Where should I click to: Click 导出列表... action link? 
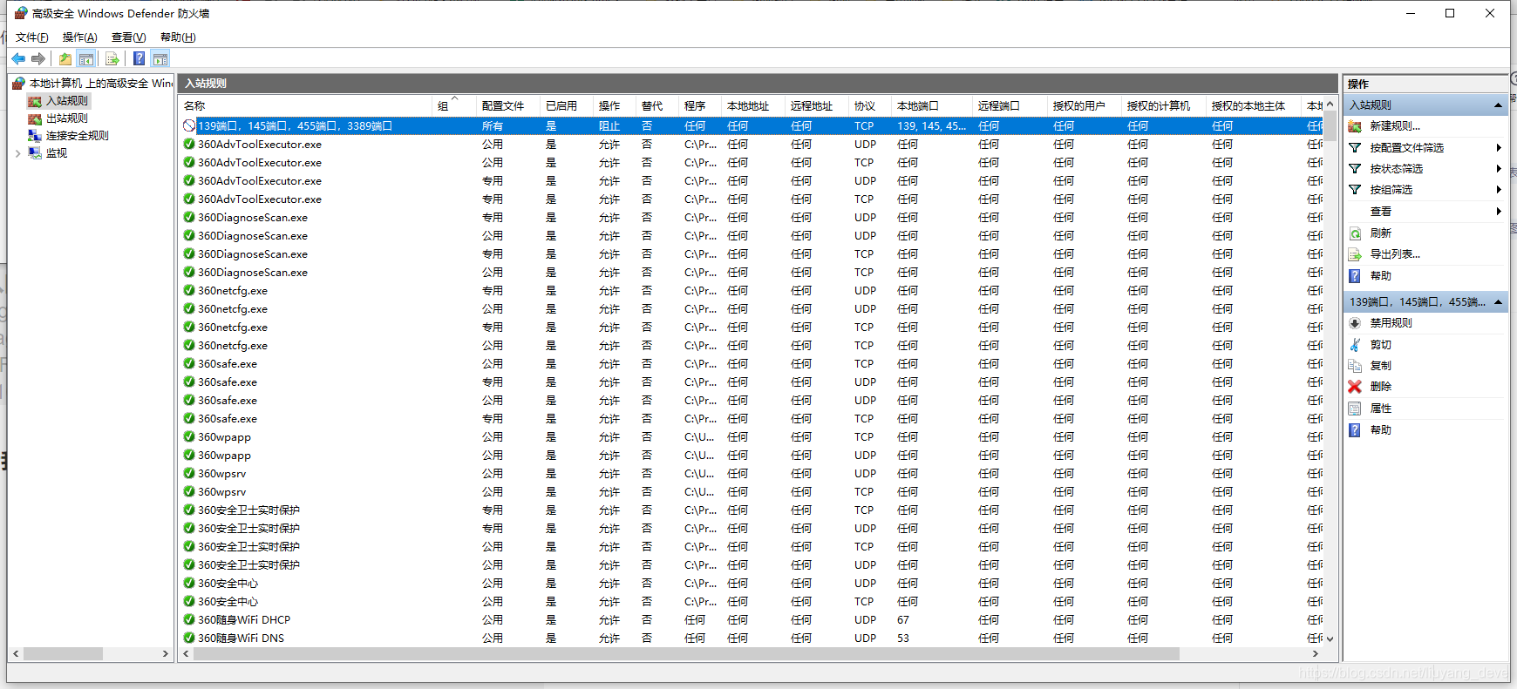point(1395,254)
